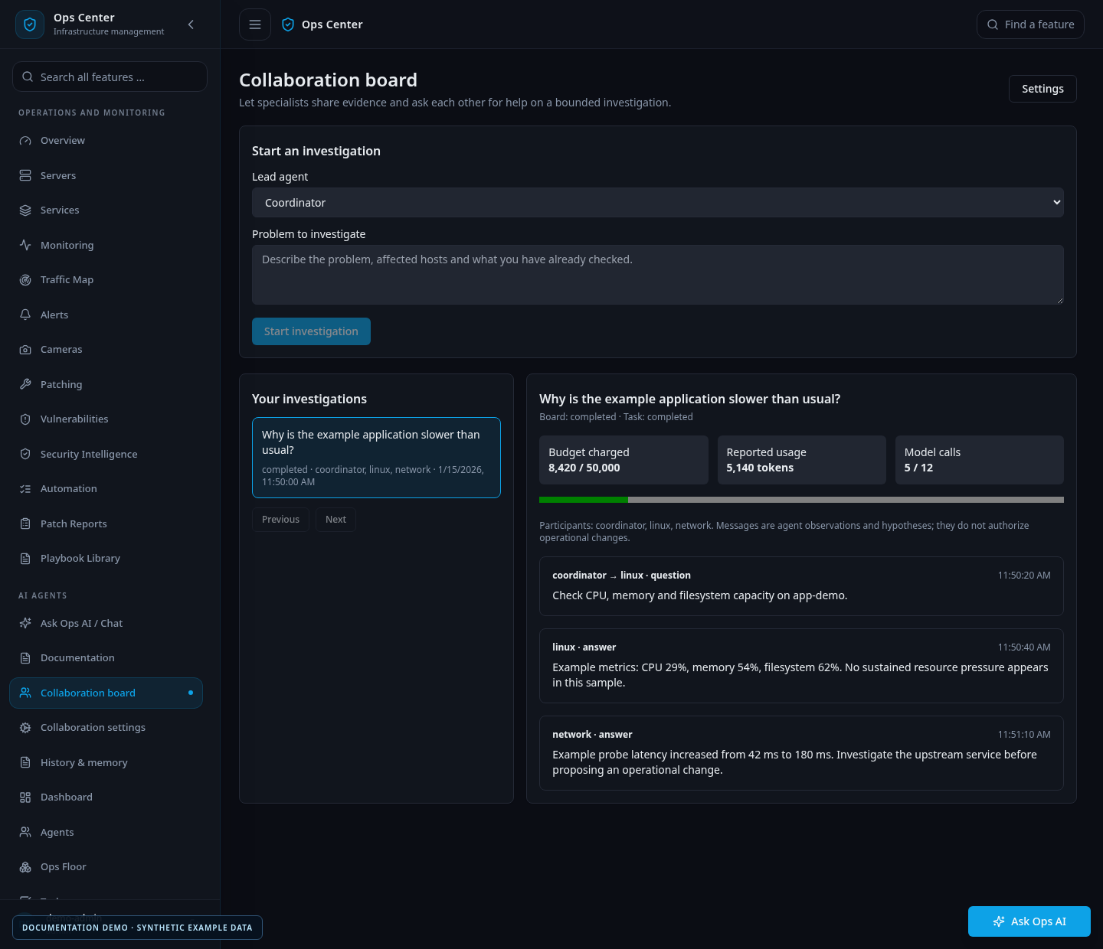Click the Next pagination button
Image resolution: width=1103 pixels, height=949 pixels.
click(335, 520)
